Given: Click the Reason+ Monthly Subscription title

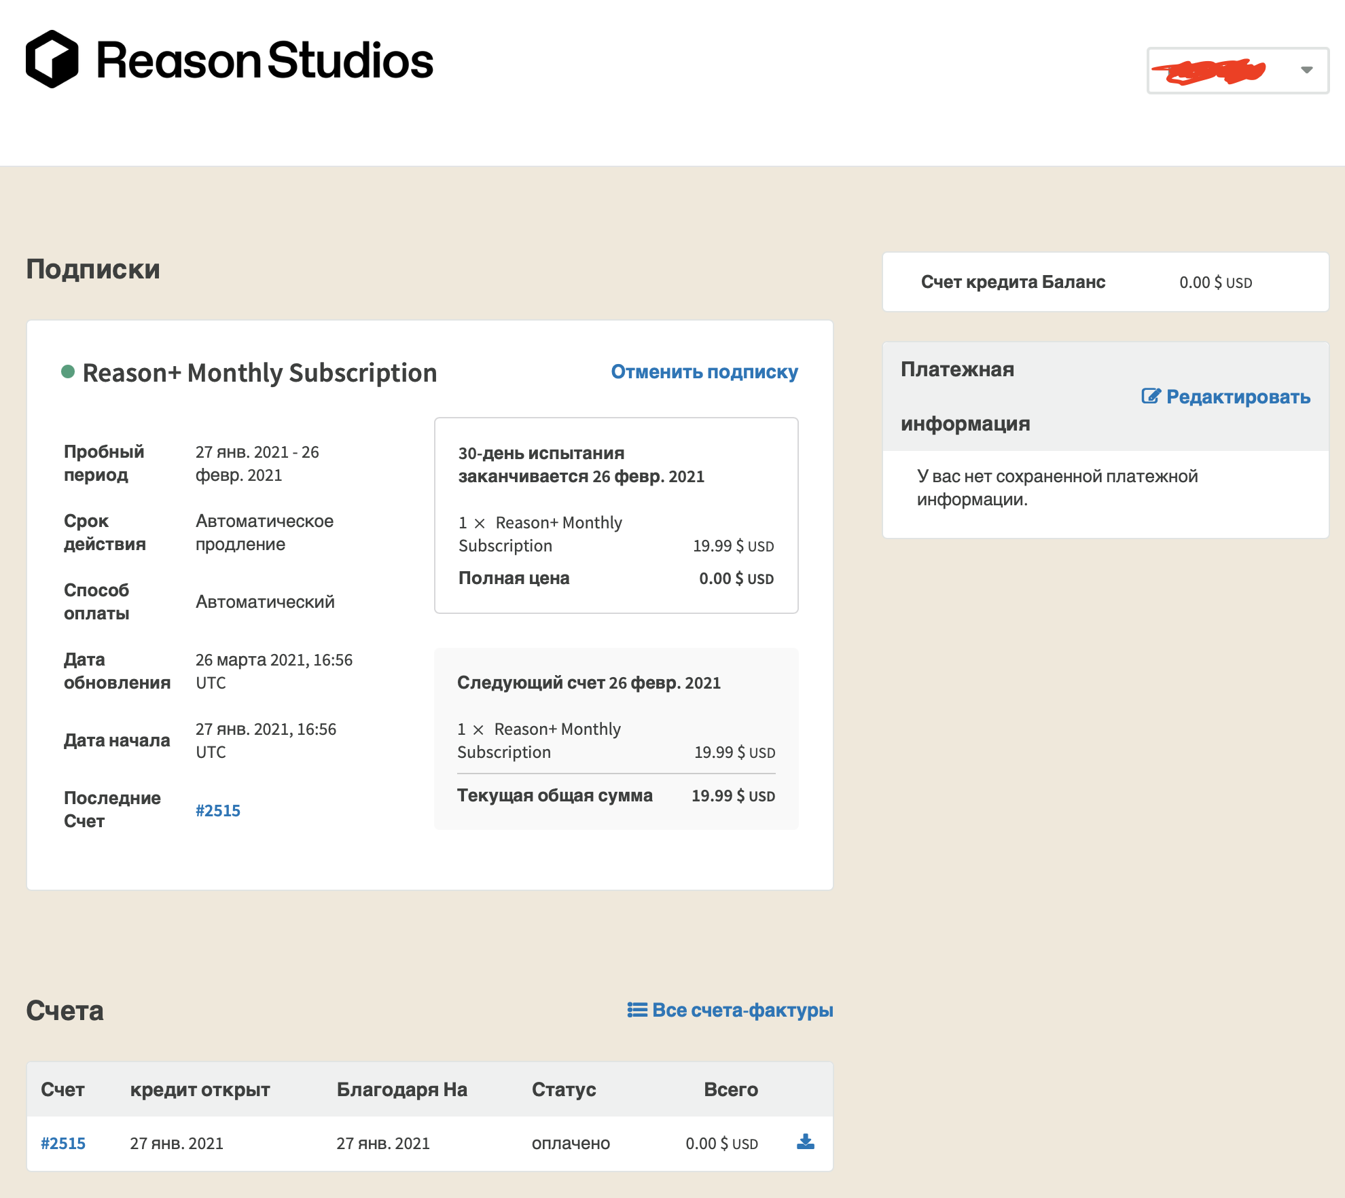Looking at the screenshot, I should pos(259,373).
